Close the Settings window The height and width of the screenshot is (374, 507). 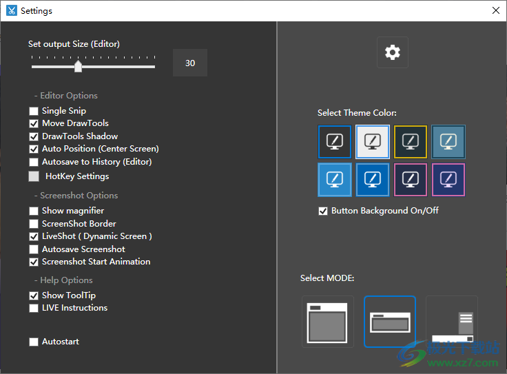point(496,10)
